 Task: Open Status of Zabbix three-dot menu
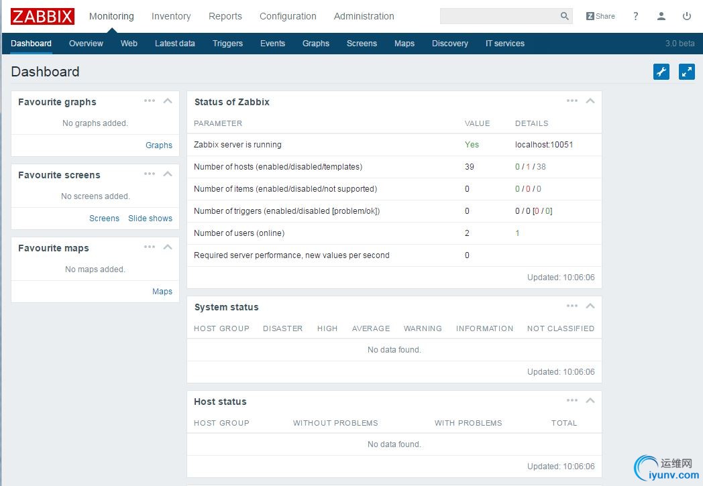point(572,101)
